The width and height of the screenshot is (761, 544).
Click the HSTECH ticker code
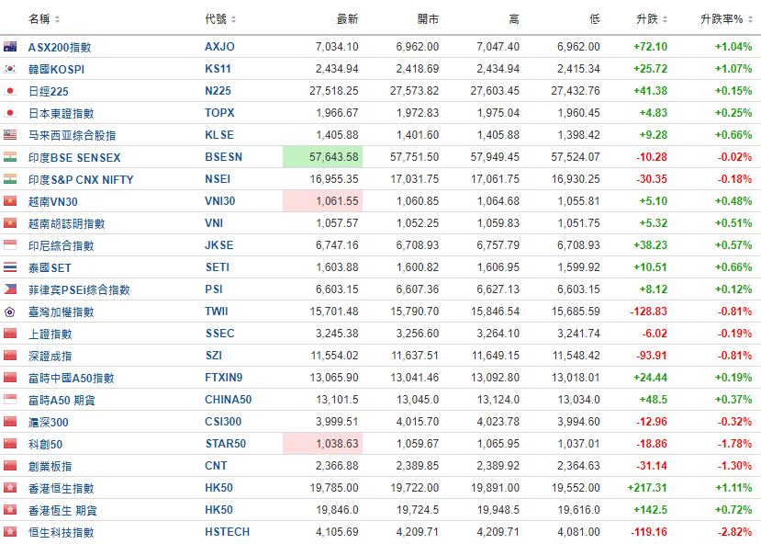(x=227, y=532)
